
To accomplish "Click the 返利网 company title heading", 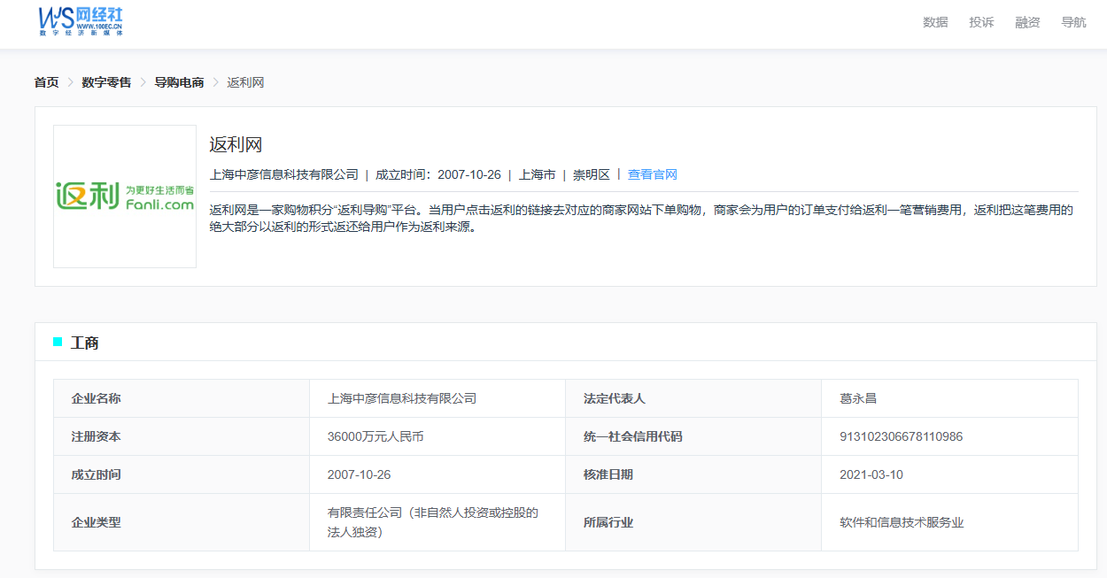I will tap(236, 144).
